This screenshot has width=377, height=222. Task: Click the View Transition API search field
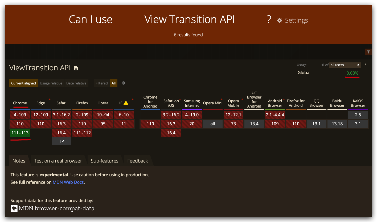190,20
